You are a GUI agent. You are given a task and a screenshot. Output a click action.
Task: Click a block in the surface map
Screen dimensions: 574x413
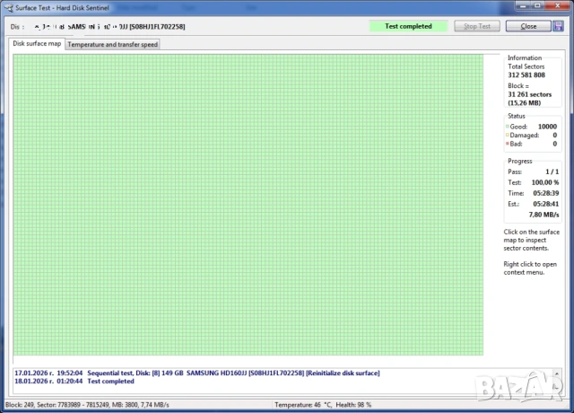pos(248,205)
